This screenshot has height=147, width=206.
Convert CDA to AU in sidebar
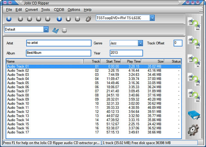click(194, 61)
